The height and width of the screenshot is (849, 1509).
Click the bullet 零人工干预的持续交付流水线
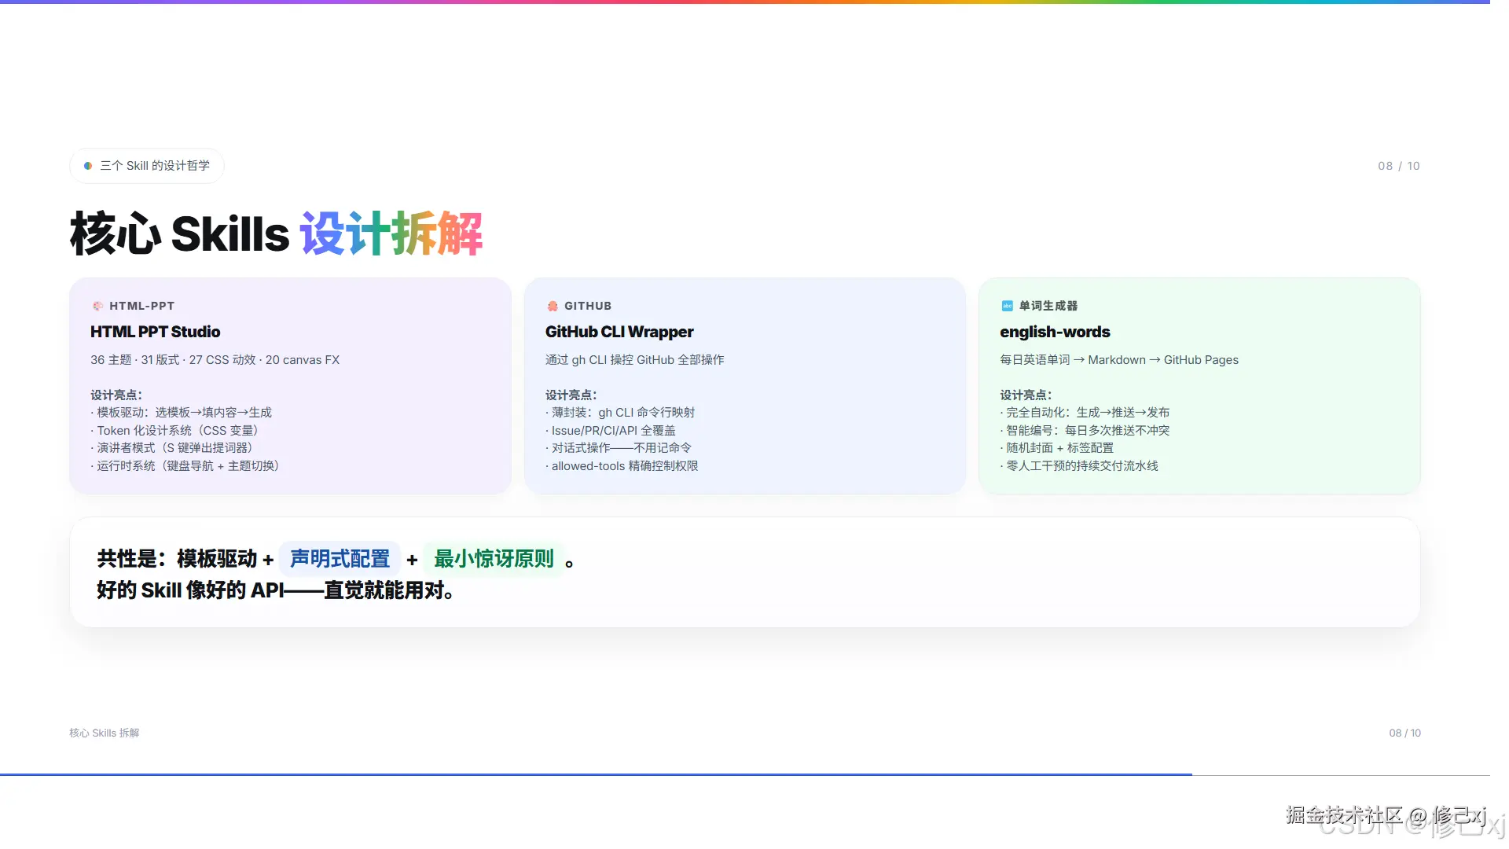tap(1079, 466)
